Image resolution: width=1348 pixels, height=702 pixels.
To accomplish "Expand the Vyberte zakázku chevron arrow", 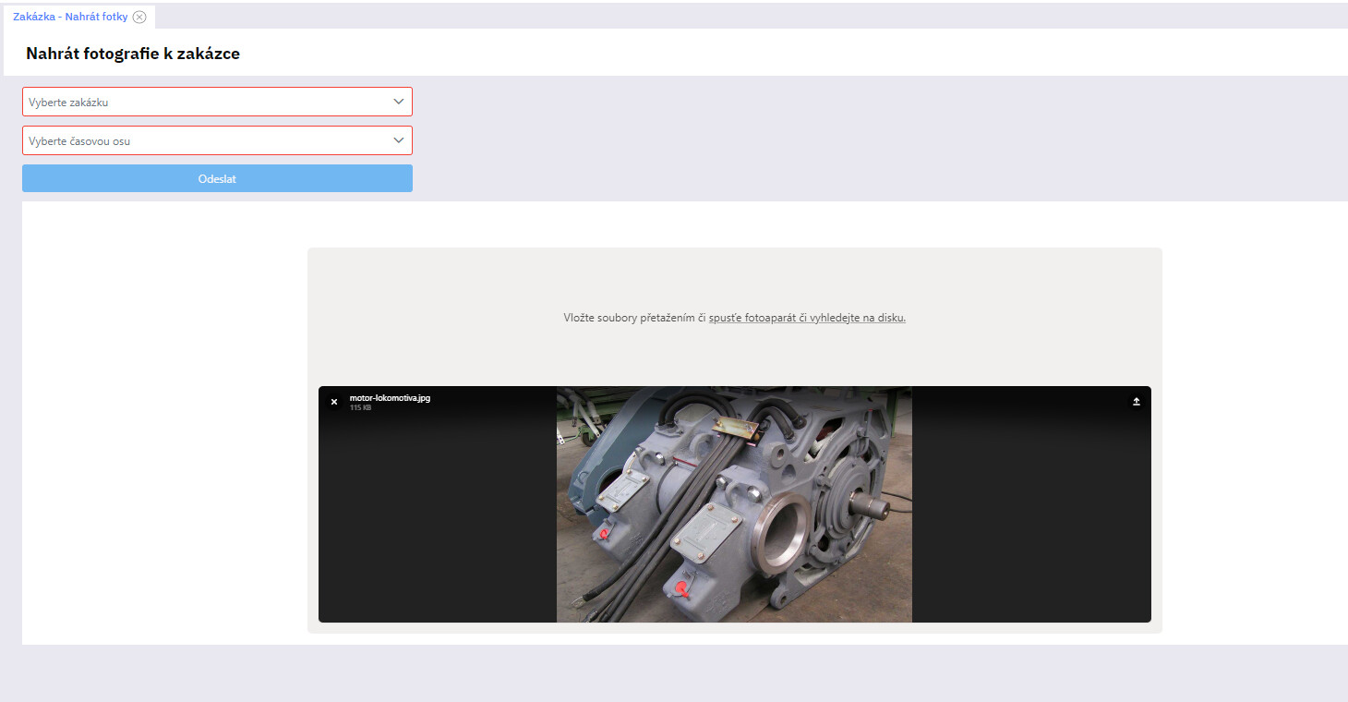I will coord(398,102).
